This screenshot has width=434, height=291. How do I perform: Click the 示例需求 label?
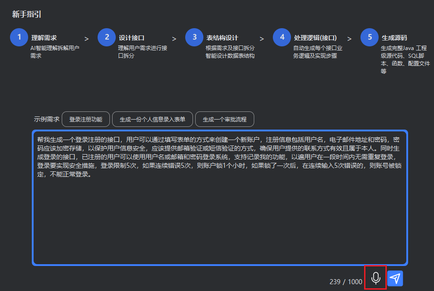46,119
